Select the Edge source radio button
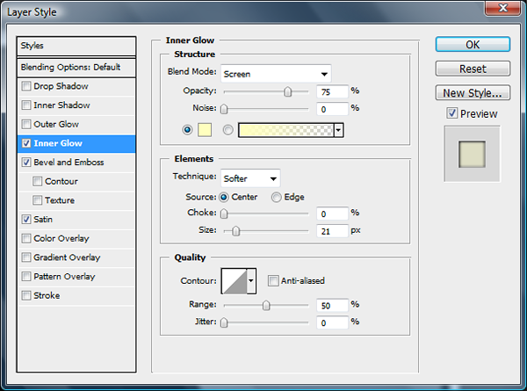Image resolution: width=527 pixels, height=391 pixels. pyautogui.click(x=276, y=197)
